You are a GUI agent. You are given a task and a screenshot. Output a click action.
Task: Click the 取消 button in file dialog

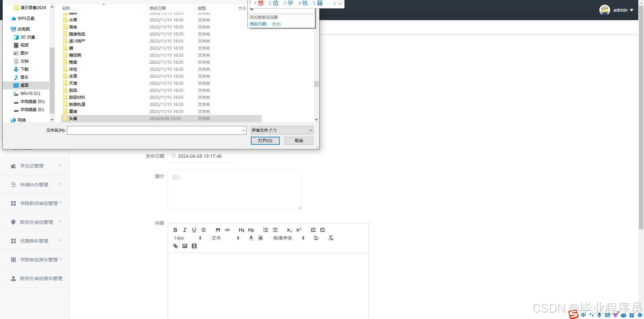(x=299, y=141)
